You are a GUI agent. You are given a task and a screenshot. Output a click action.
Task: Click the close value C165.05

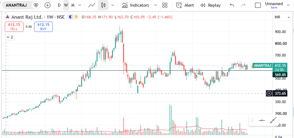pos(137,17)
